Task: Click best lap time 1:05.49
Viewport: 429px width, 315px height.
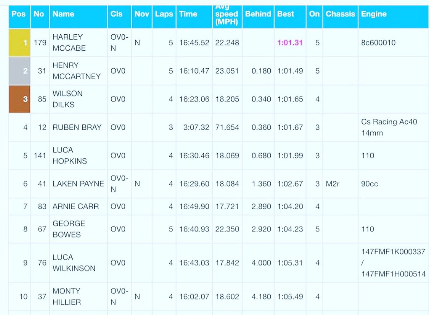Action: pos(290,296)
